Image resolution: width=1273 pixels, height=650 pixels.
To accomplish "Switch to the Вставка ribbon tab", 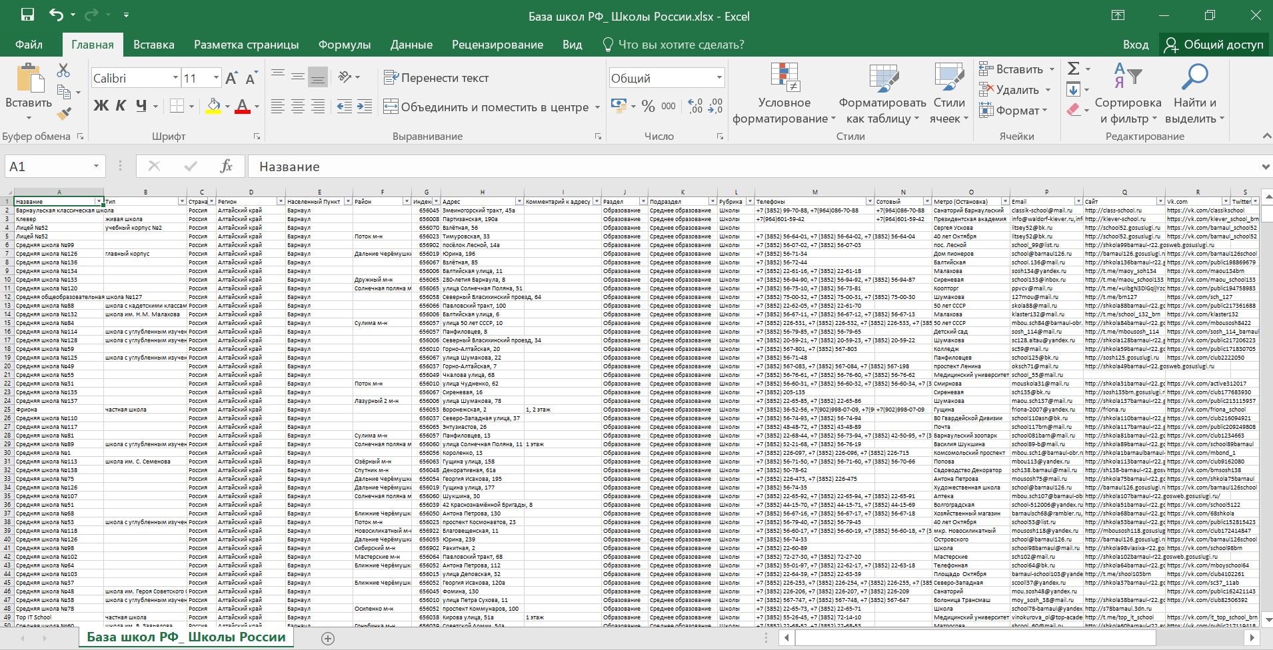I will point(153,45).
